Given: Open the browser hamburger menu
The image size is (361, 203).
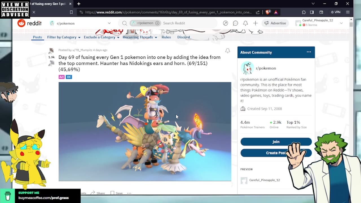Looking at the screenshot, I should point(348,12).
